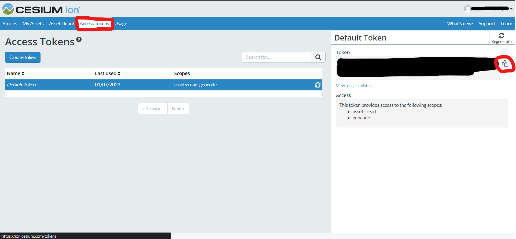Select the Default Token row name
Viewport: 516px width, 239px height.
(21, 85)
